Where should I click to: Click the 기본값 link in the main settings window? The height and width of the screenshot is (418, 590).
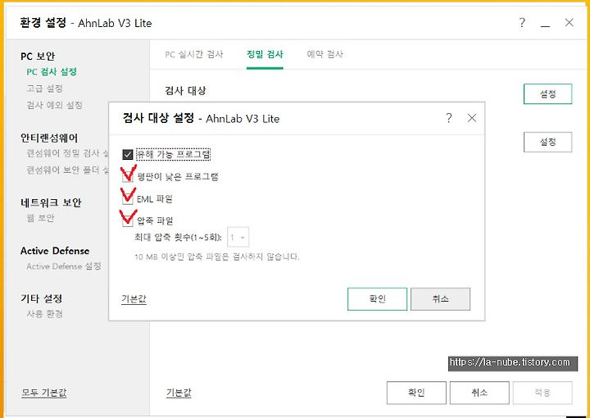click(179, 393)
